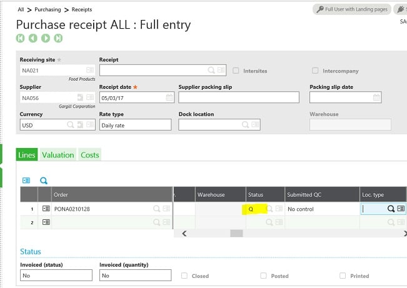
Task: Open Loc. type lookup magnifier in row 1
Action: tap(391, 209)
